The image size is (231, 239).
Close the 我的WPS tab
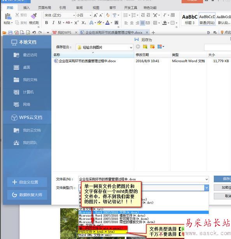76,33
